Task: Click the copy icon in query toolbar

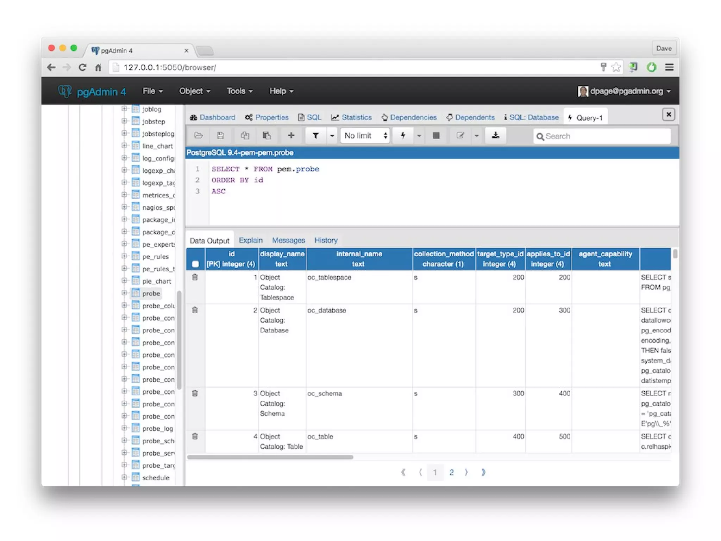Action: coord(245,136)
